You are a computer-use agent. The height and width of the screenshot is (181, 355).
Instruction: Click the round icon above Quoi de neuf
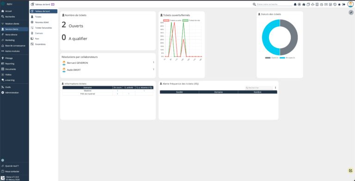click(3, 160)
